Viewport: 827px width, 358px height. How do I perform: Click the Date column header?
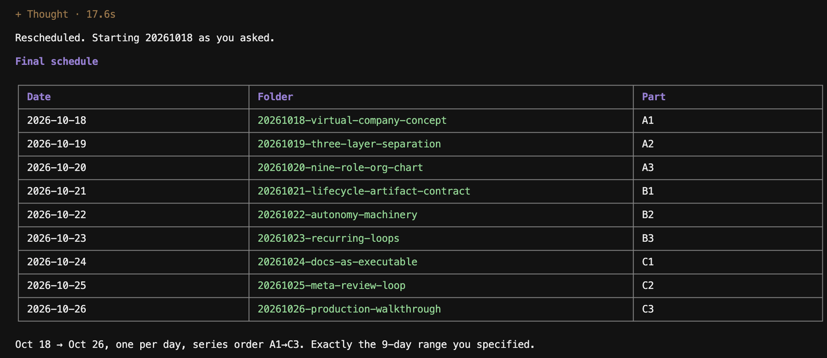click(x=39, y=97)
